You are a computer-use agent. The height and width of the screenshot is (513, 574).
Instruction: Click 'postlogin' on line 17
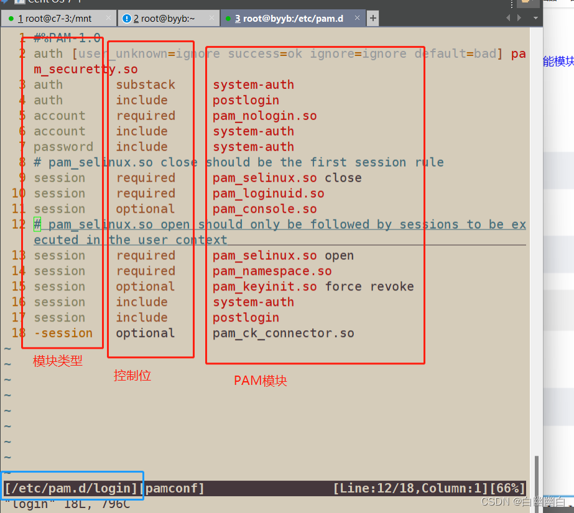pyautogui.click(x=246, y=318)
